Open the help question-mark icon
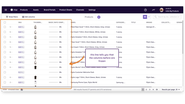This screenshot has width=185, height=104. click(x=145, y=10)
